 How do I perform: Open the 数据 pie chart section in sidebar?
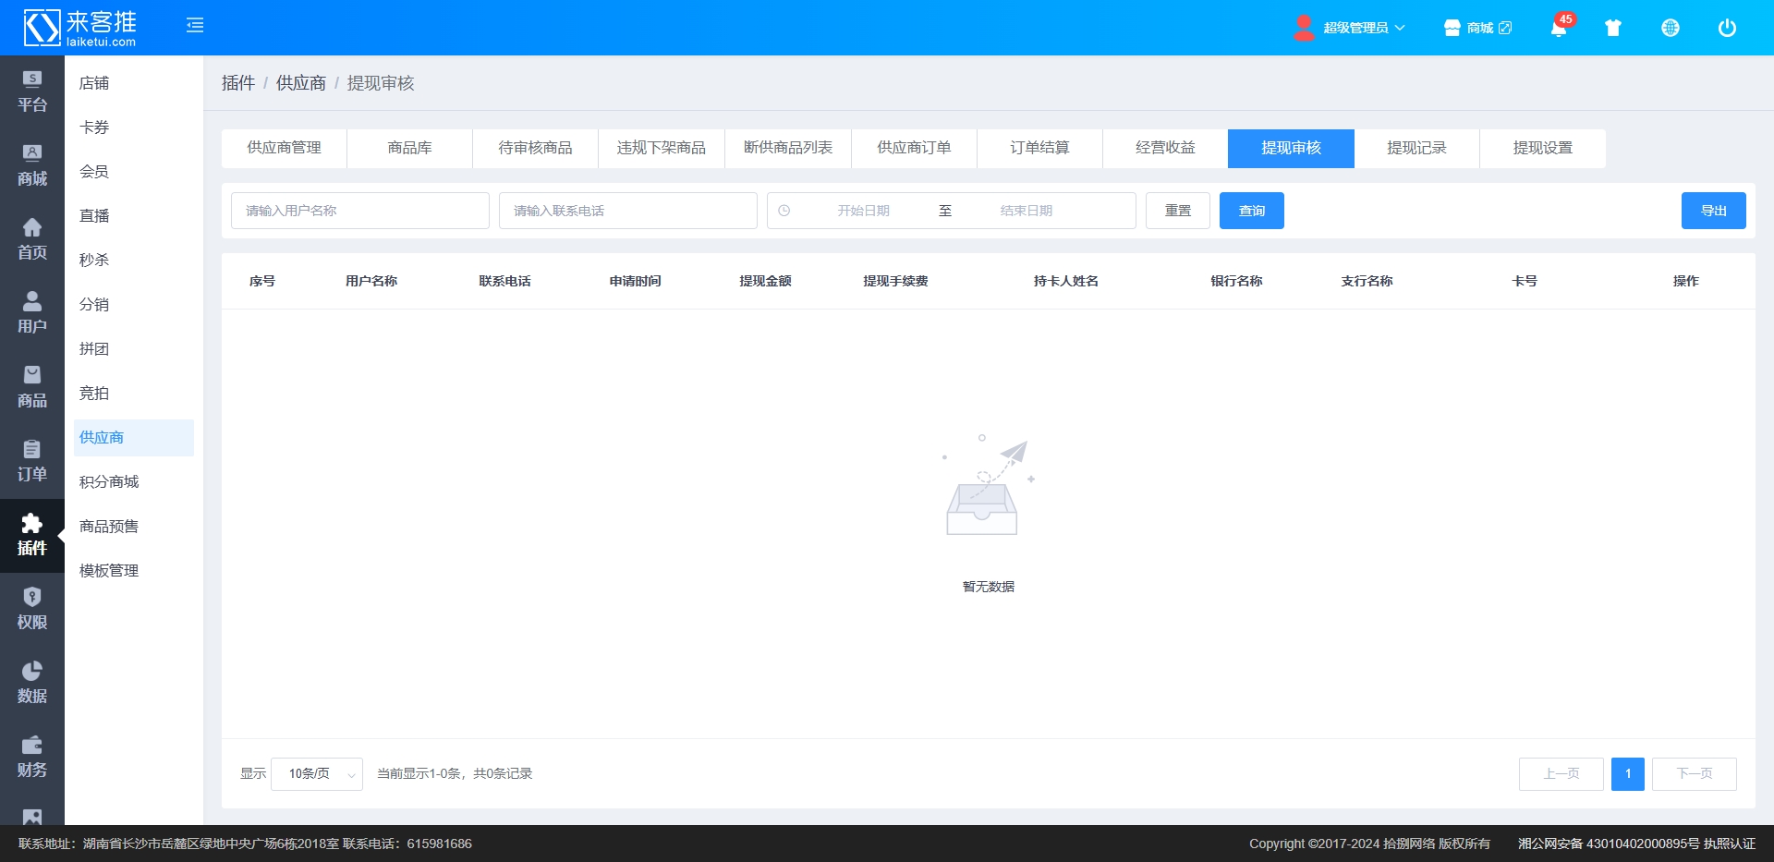[x=32, y=683]
